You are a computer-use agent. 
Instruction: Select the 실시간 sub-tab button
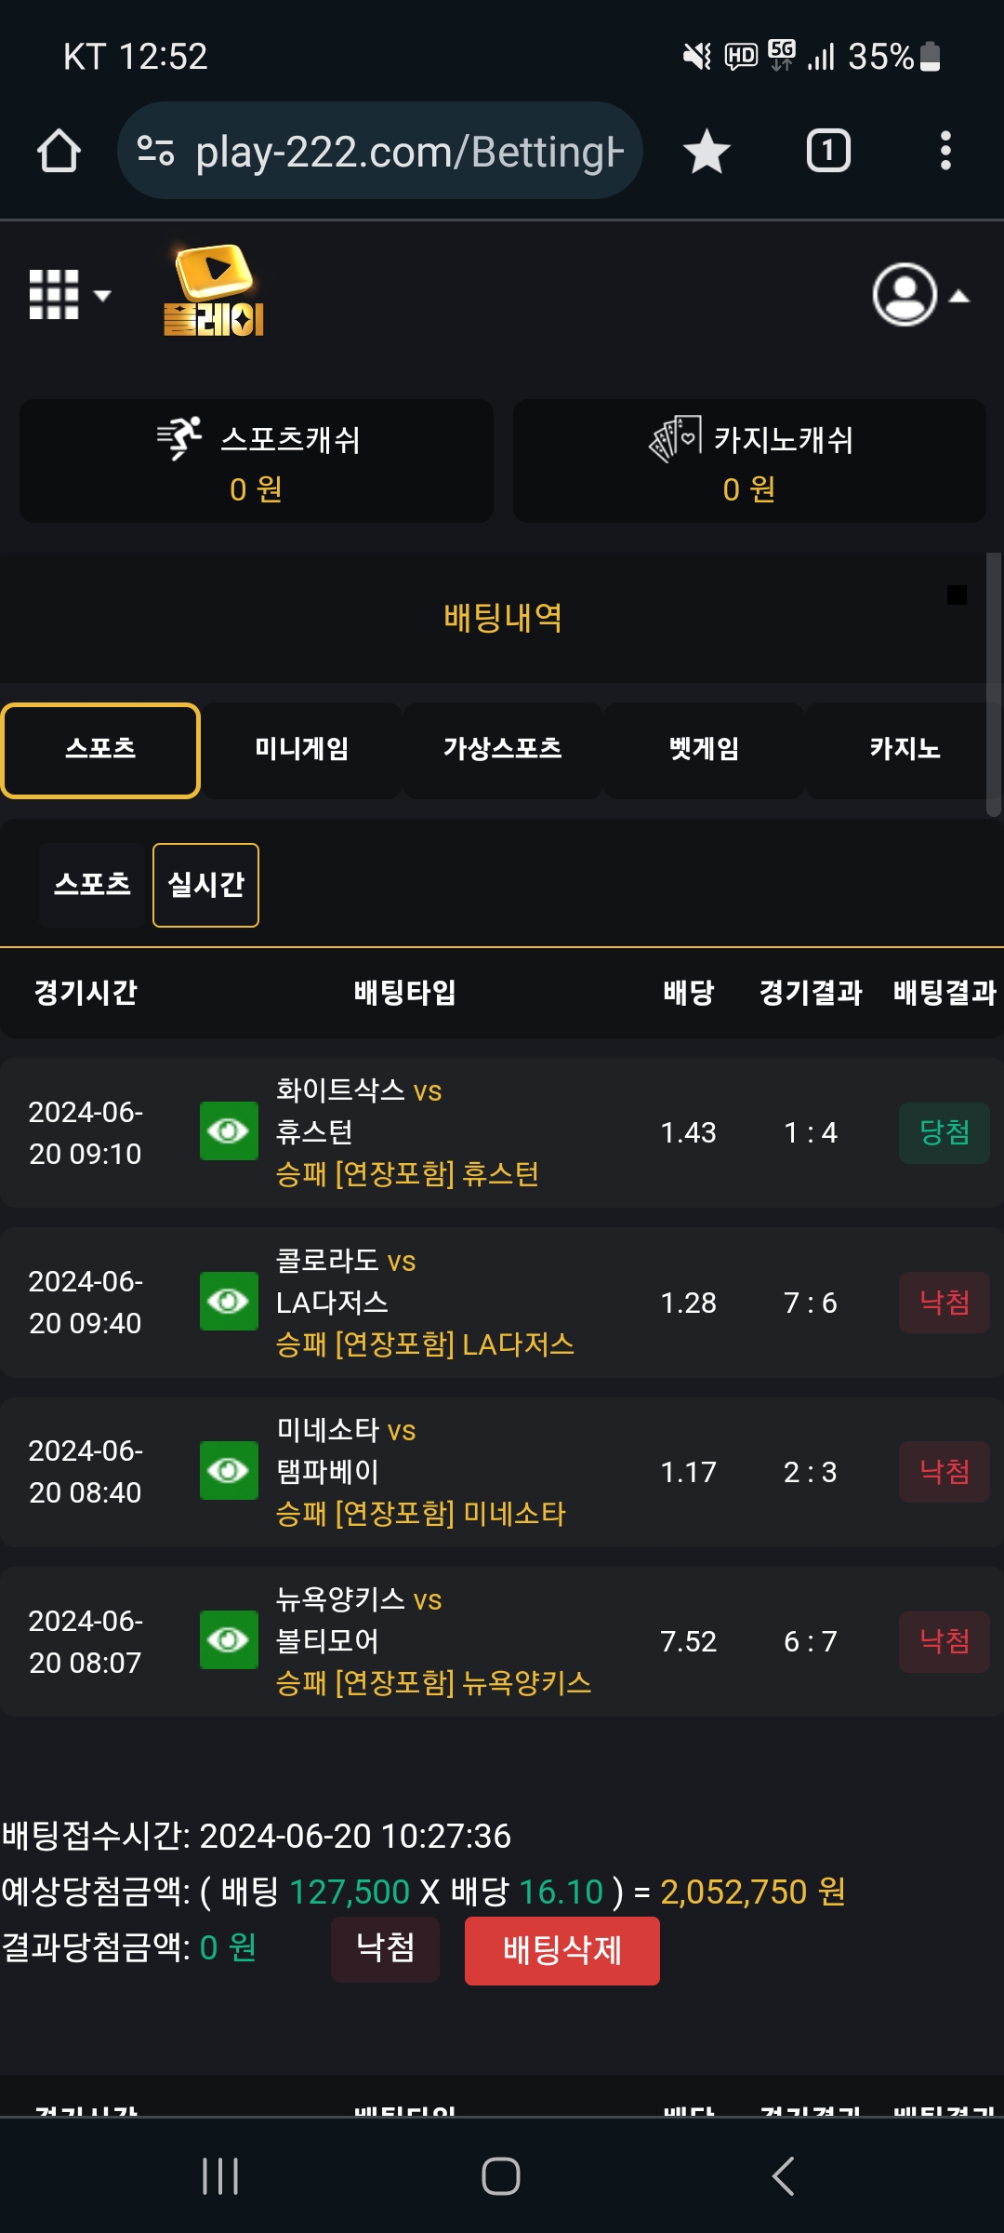205,885
